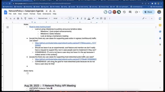Open the Tools menu
165x92 pixels.
[39, 14]
